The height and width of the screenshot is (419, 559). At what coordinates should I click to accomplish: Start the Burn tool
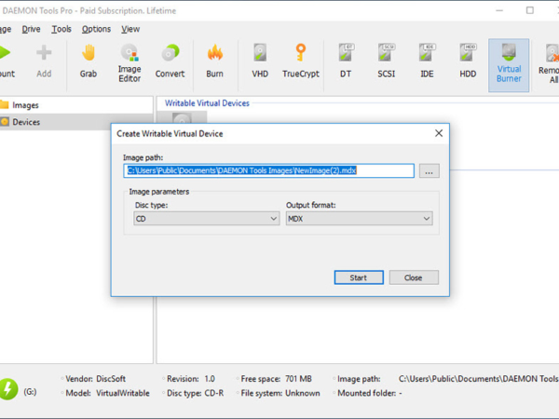[214, 61]
